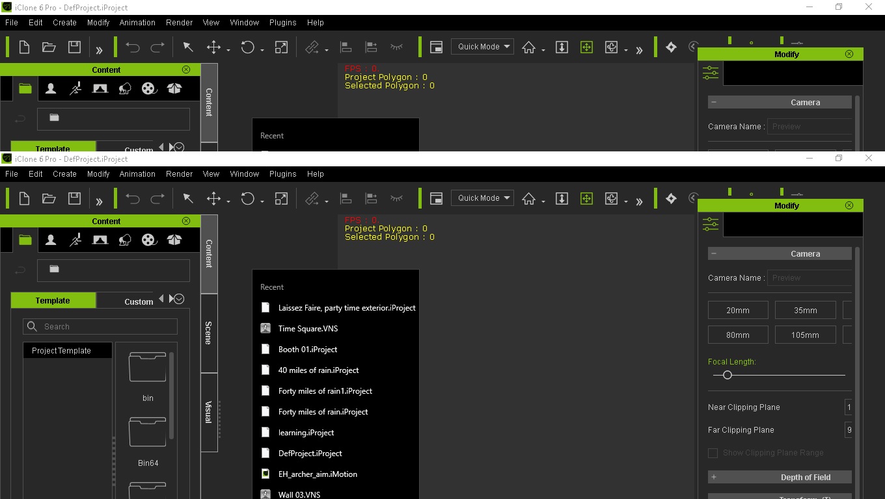
Task: Open round chevron menu beside Custom tab, lower
Action: pyautogui.click(x=179, y=299)
